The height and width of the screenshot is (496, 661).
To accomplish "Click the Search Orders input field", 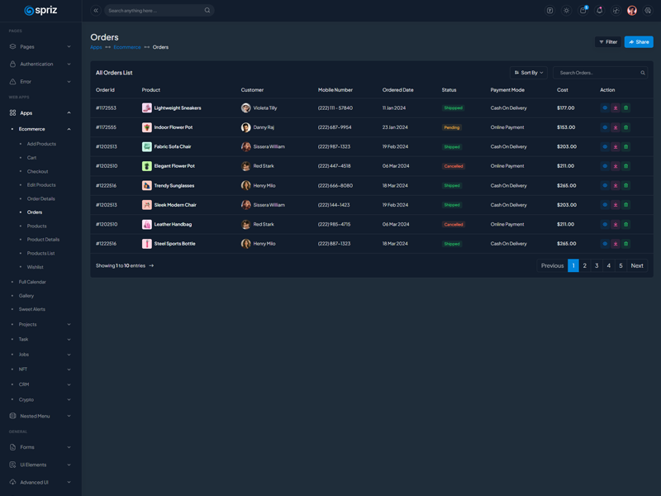I will pos(597,73).
